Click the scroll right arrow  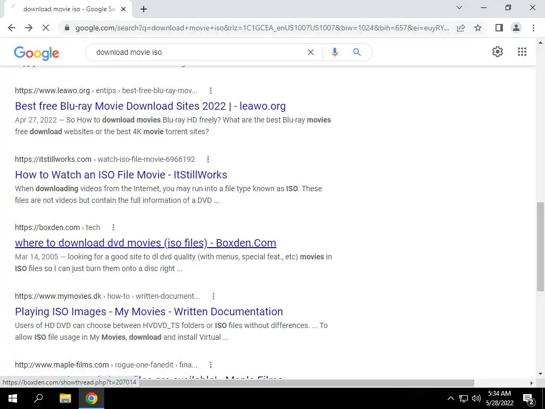point(532,383)
